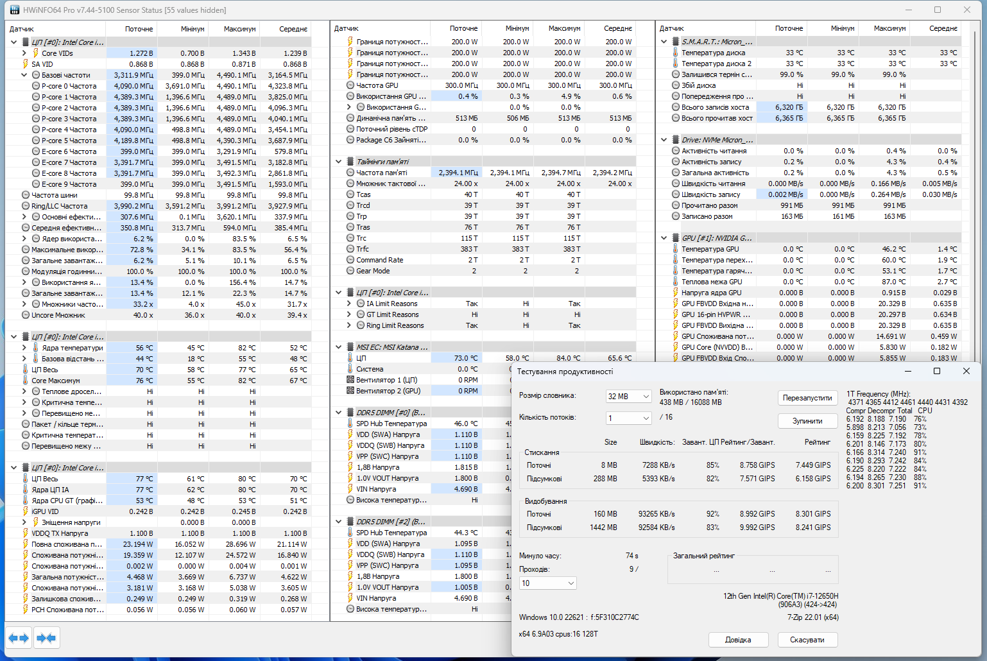
Task: Open the Проходів count dropdown showing 10
Action: coord(547,583)
